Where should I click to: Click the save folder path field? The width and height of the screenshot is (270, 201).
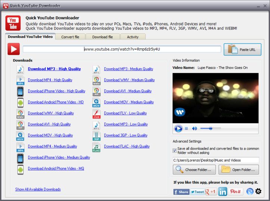point(216,160)
